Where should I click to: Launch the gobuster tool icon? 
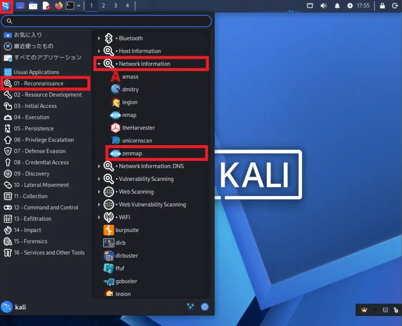point(109,281)
